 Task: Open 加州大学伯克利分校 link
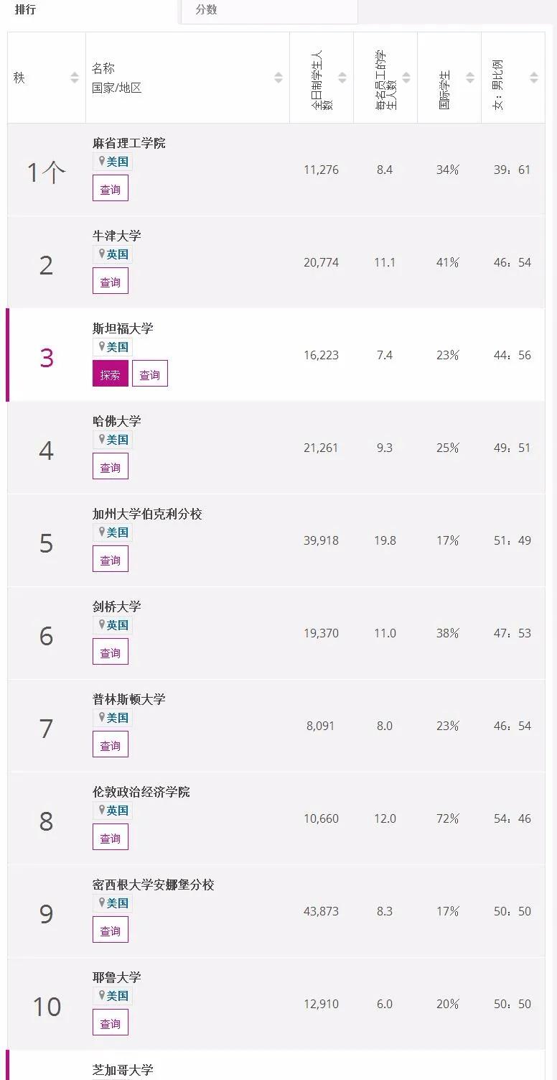click(x=147, y=514)
